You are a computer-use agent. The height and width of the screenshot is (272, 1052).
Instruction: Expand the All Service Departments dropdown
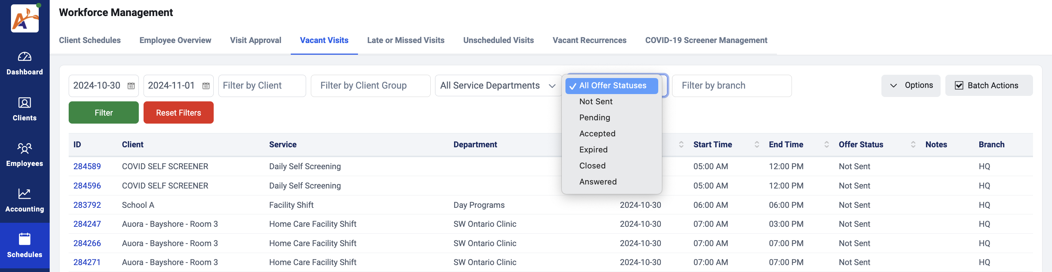[498, 86]
